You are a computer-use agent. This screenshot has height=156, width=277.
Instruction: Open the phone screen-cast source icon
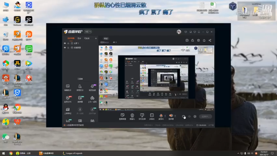click(142, 116)
